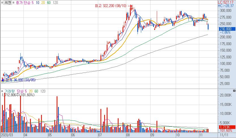236x138 pixels.
Task: Click the 125,000 price axis label
Action: 226,57
